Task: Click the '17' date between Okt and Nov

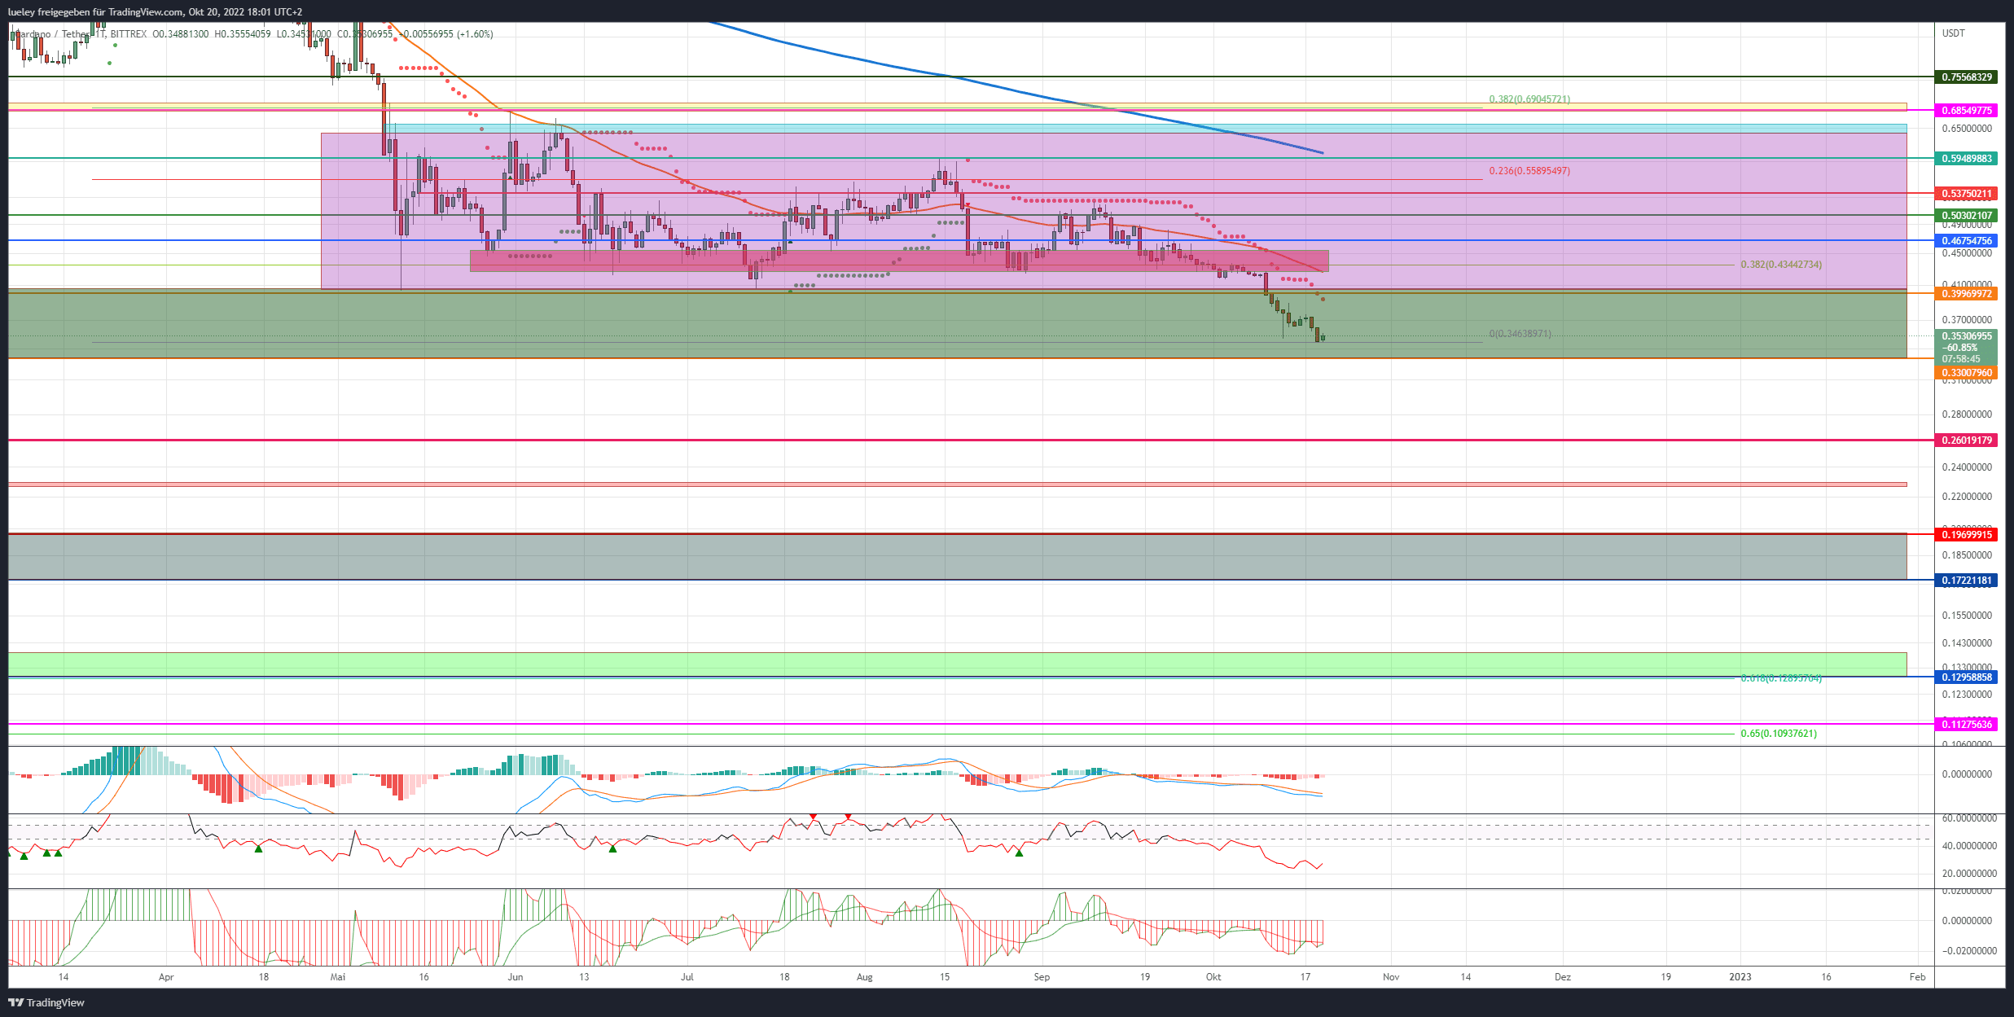Action: [x=1305, y=977]
